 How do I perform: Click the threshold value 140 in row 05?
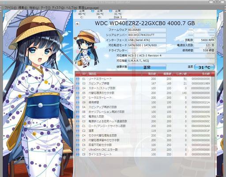(184, 93)
